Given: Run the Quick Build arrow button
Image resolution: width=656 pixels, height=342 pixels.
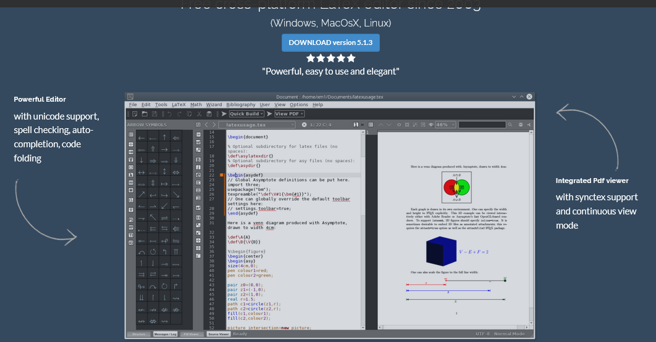Looking at the screenshot, I should [224, 113].
